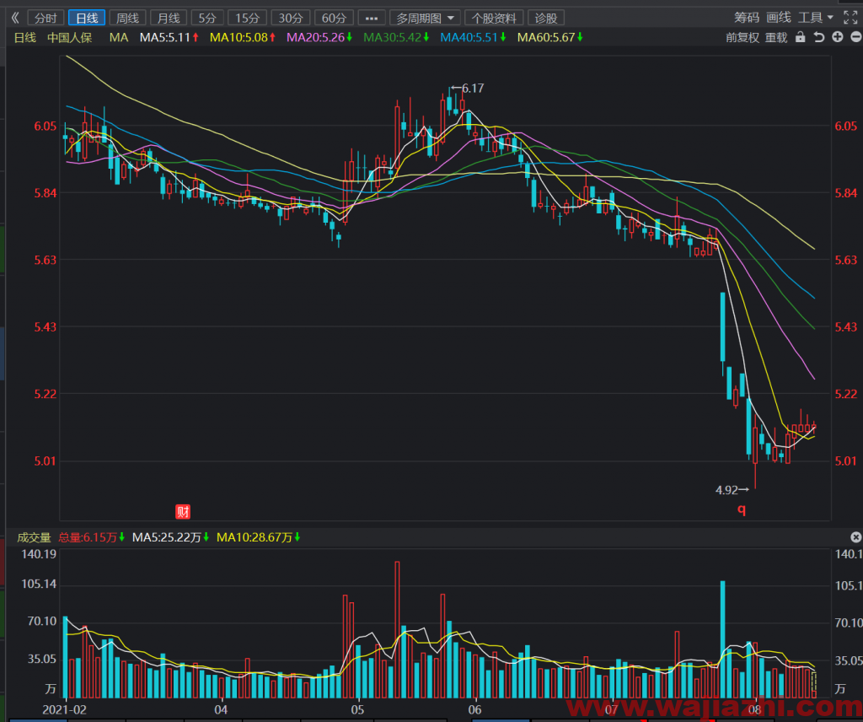Click the 2021-02 date axis label

point(64,709)
